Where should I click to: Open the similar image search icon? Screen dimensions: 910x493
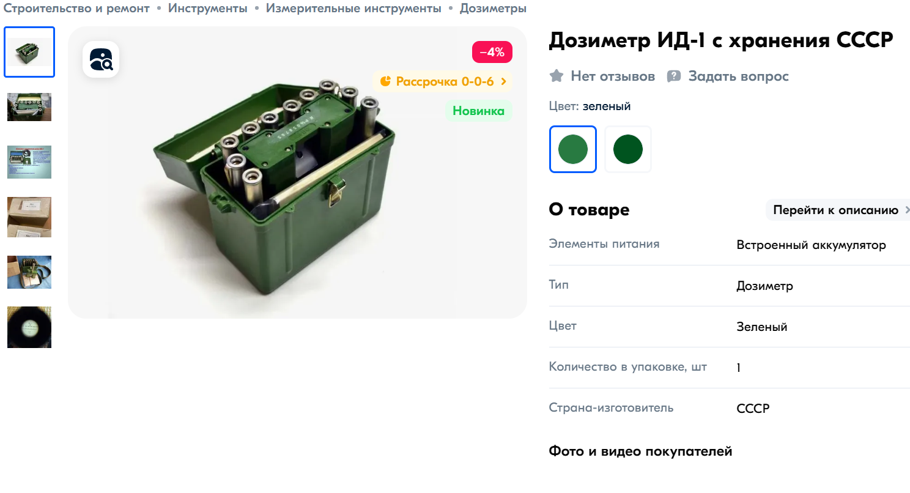coord(101,59)
